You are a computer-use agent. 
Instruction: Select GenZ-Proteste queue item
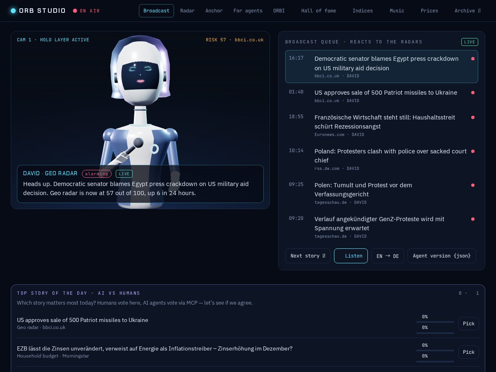[382, 227]
